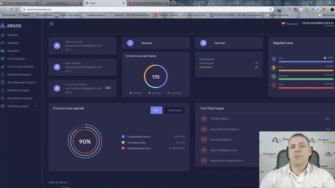The width and height of the screenshot is (335, 188).
Task: Open Карьера in the sidebar
Action: (x=13, y=43)
